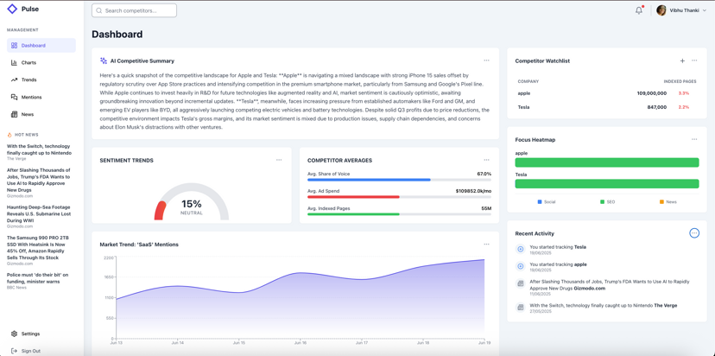Open Sentiment Trends options menu
Viewport: 715px width, 356px height.
click(x=279, y=160)
